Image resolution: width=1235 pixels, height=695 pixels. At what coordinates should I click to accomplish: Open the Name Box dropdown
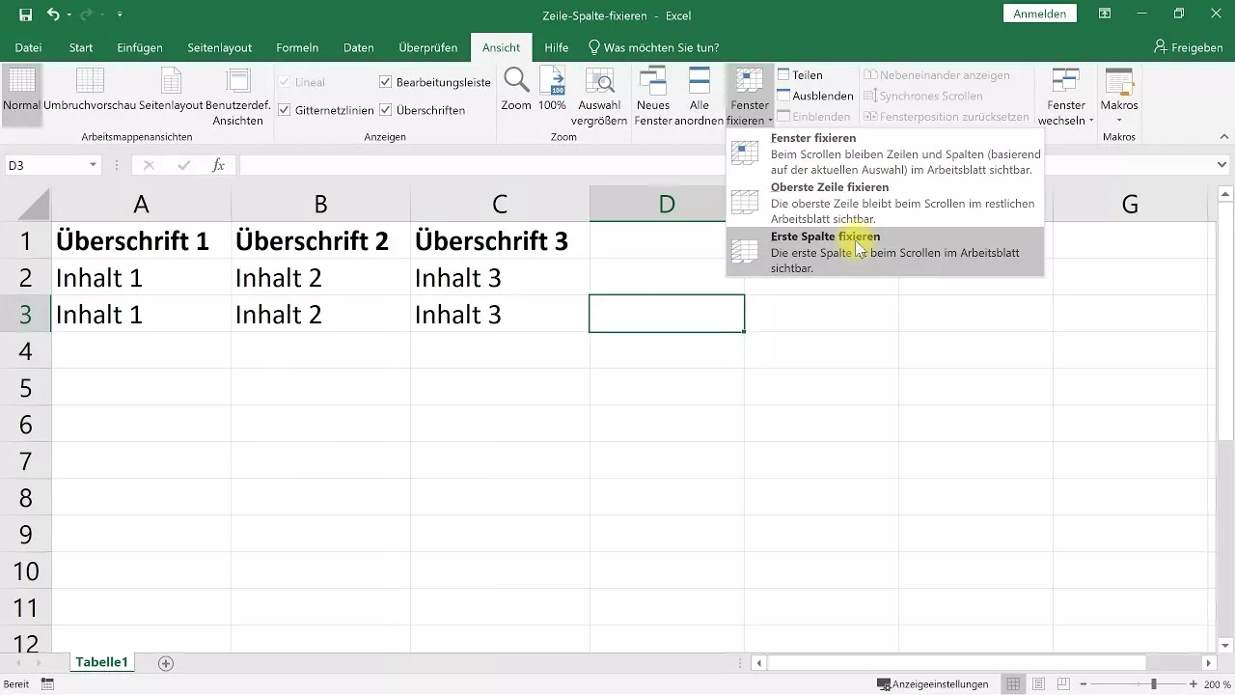point(94,165)
